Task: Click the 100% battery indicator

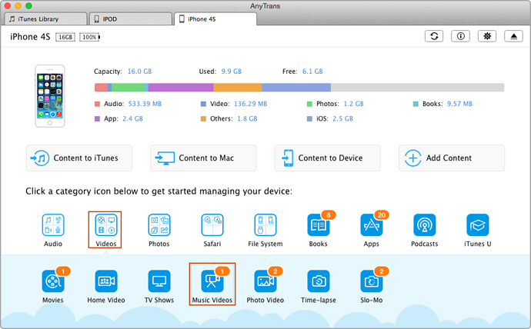Action: click(90, 37)
